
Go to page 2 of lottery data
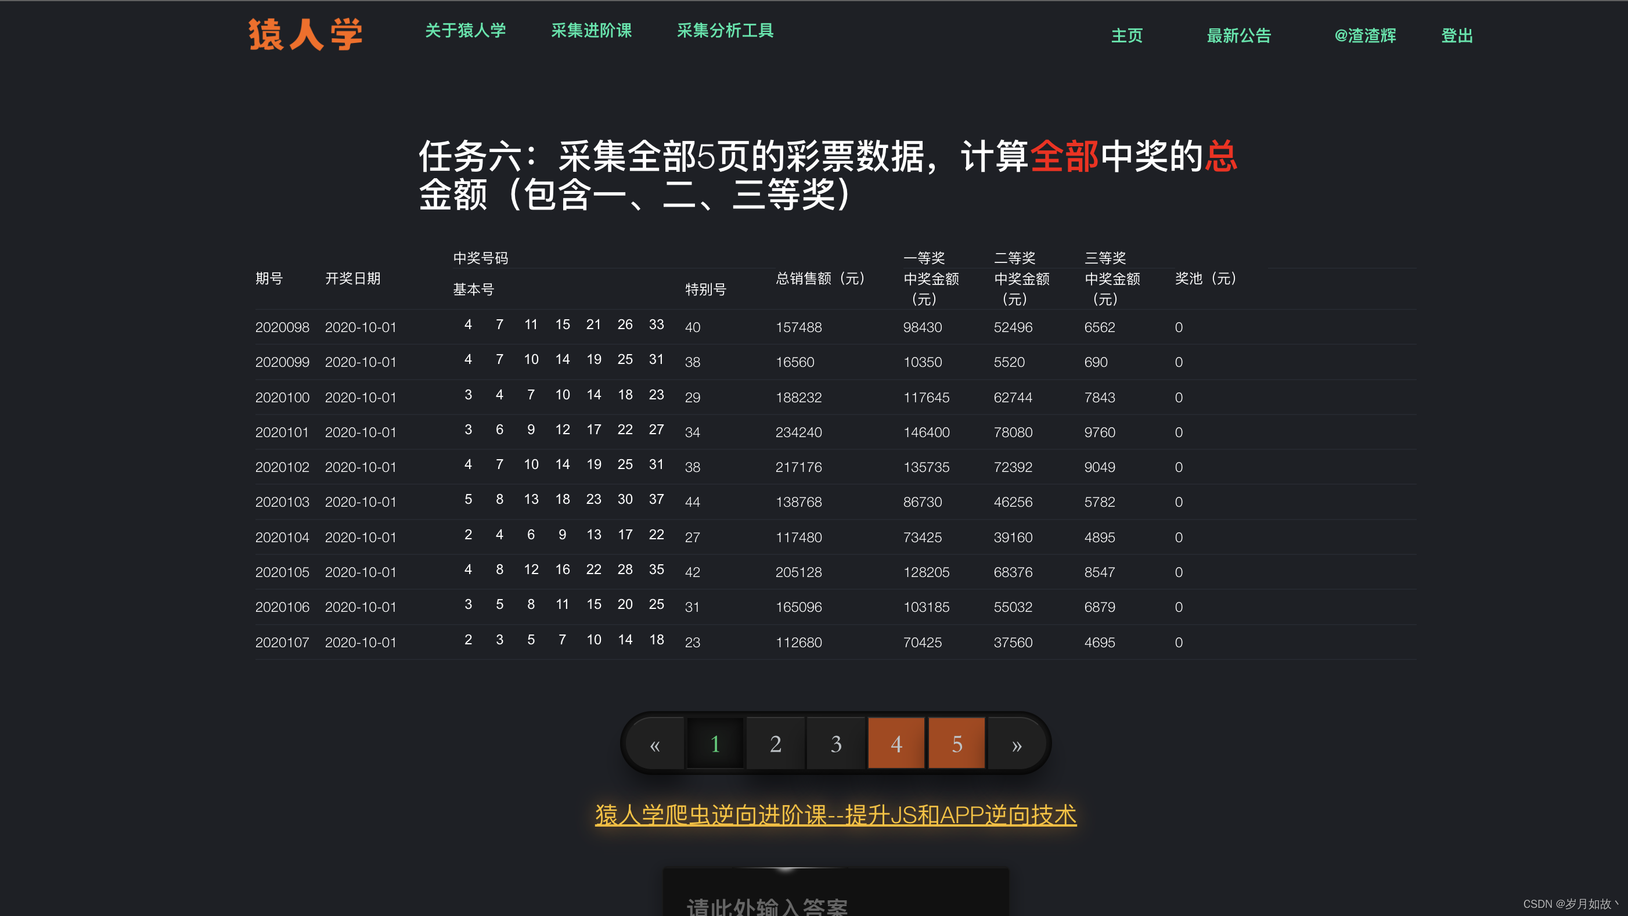(x=776, y=744)
